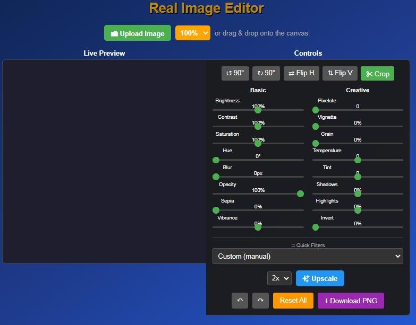This screenshot has width=416, height=325.
Task: Click the Sepia slider handle
Action: point(216,210)
